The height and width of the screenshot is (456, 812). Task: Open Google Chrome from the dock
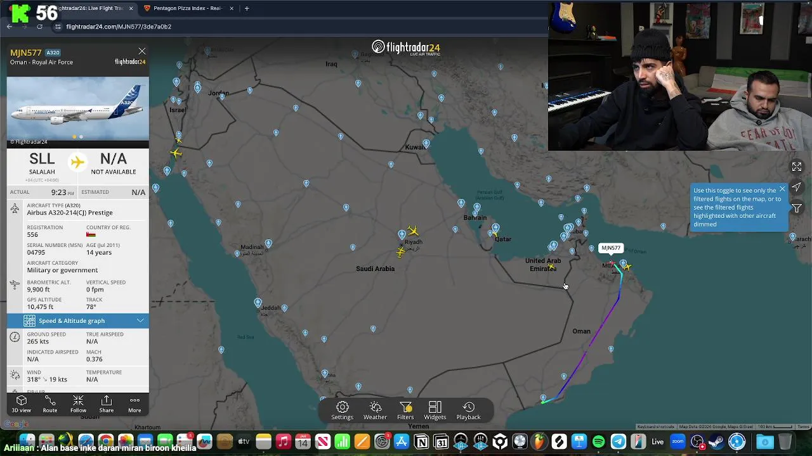[x=105, y=441]
